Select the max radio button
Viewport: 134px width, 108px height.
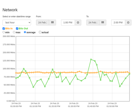(x=14, y=32)
